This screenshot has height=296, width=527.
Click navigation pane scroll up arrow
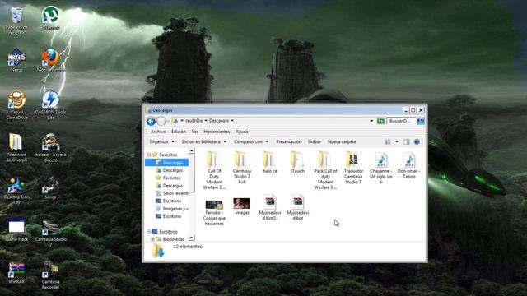(192, 151)
